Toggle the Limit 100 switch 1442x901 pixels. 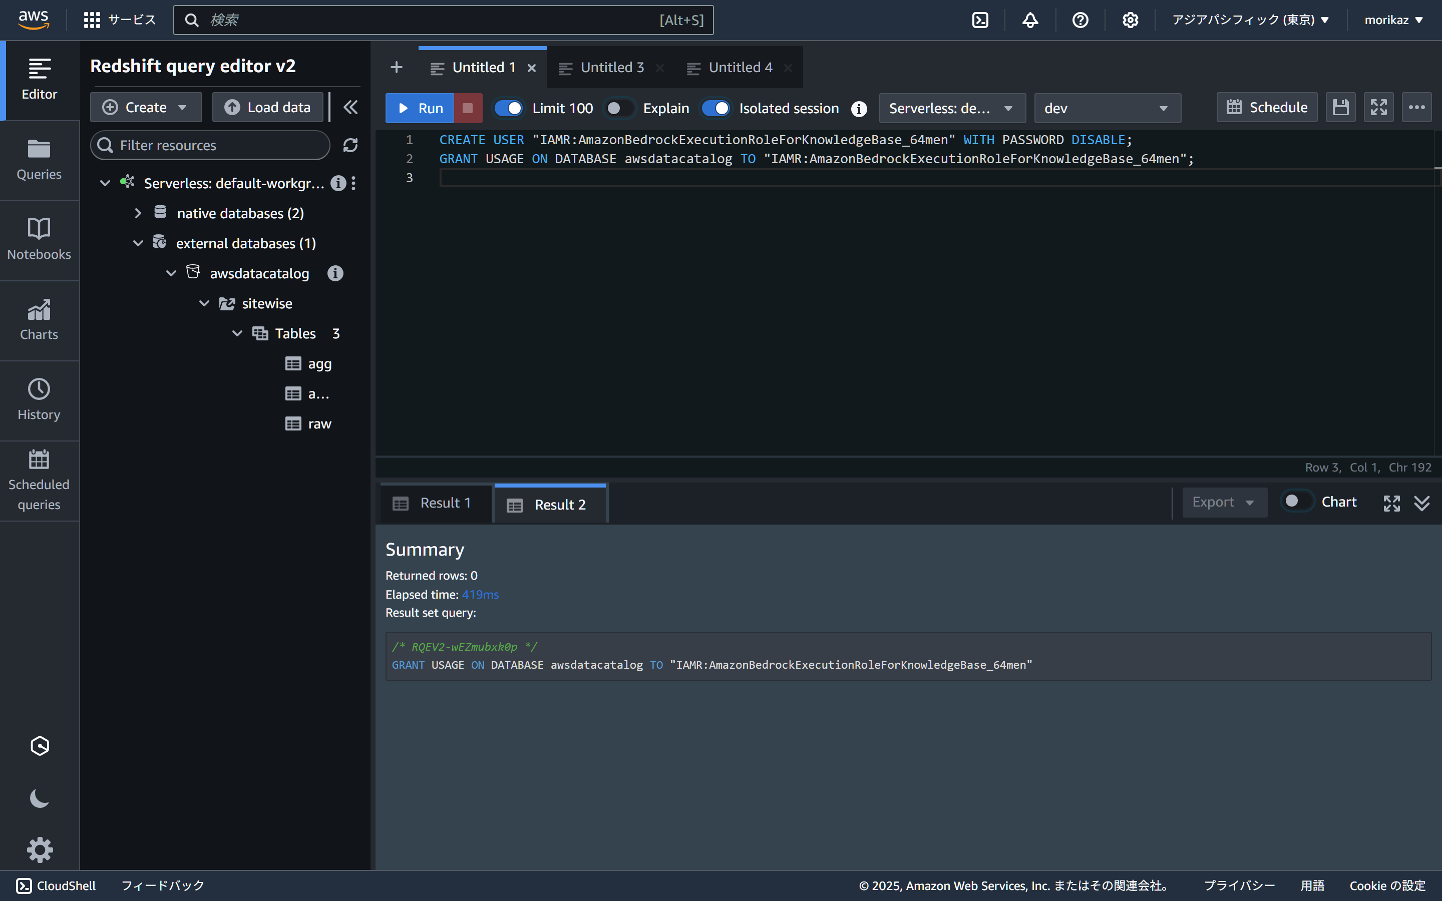pyautogui.click(x=508, y=109)
